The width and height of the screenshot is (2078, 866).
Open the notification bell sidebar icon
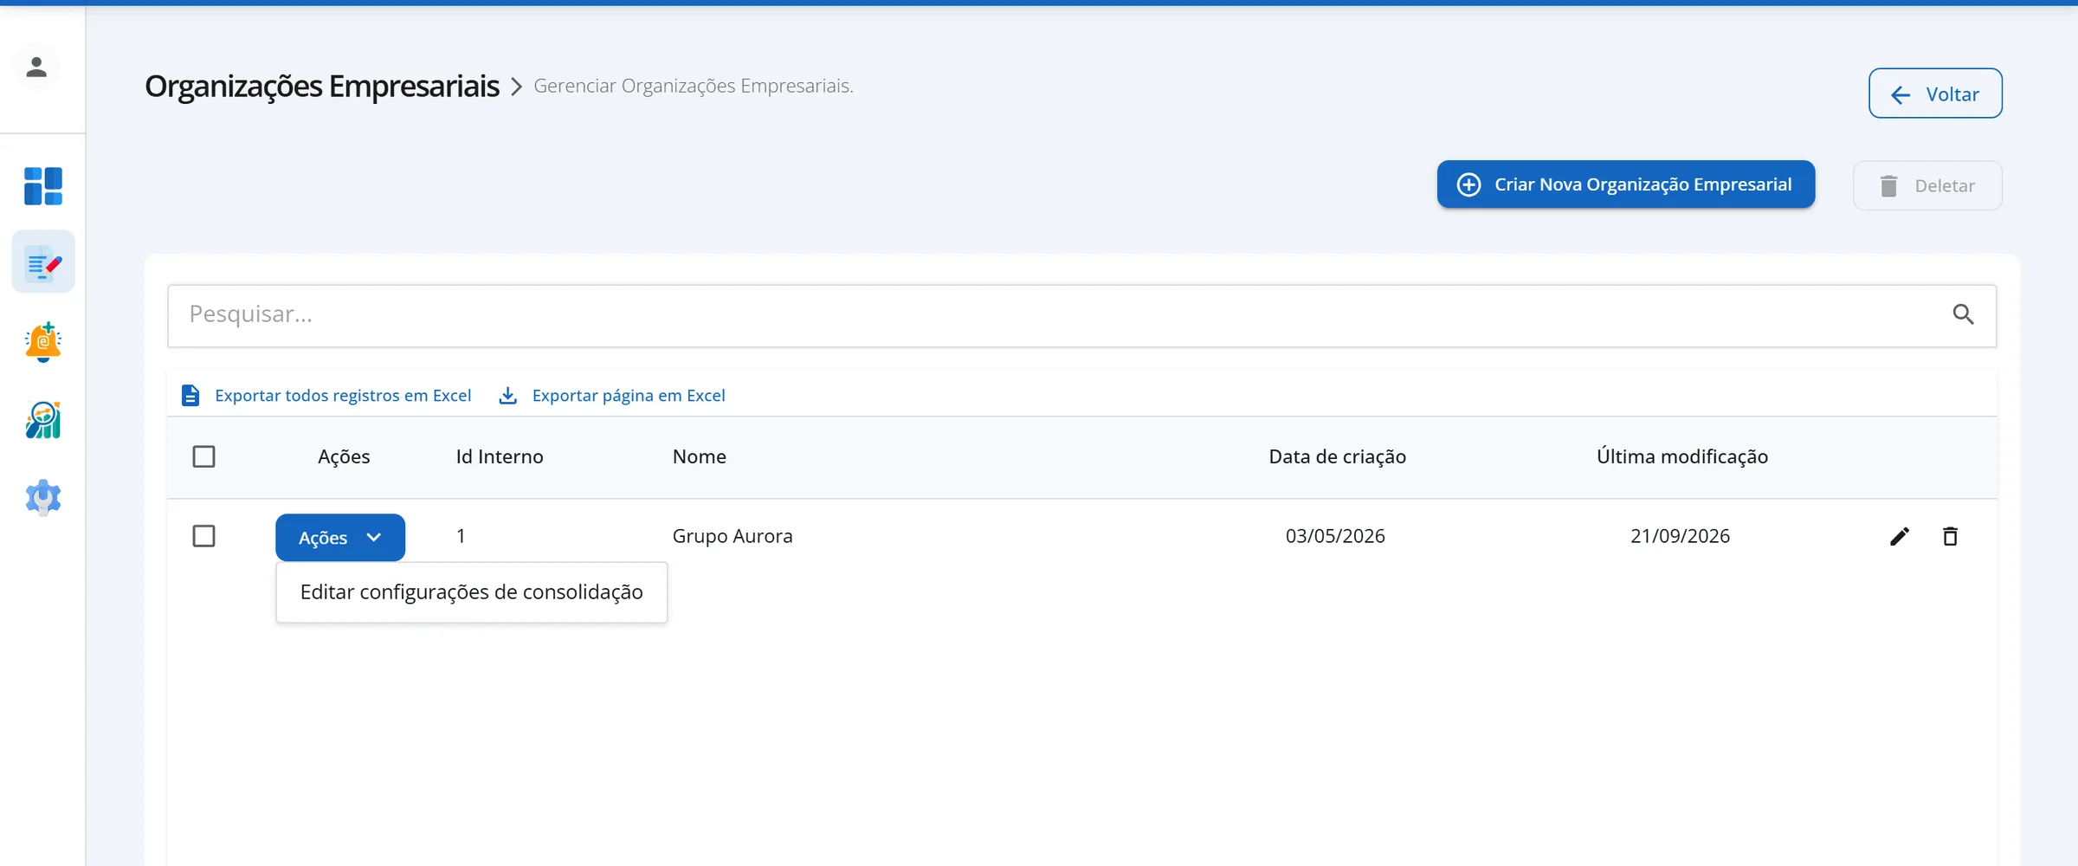click(43, 341)
